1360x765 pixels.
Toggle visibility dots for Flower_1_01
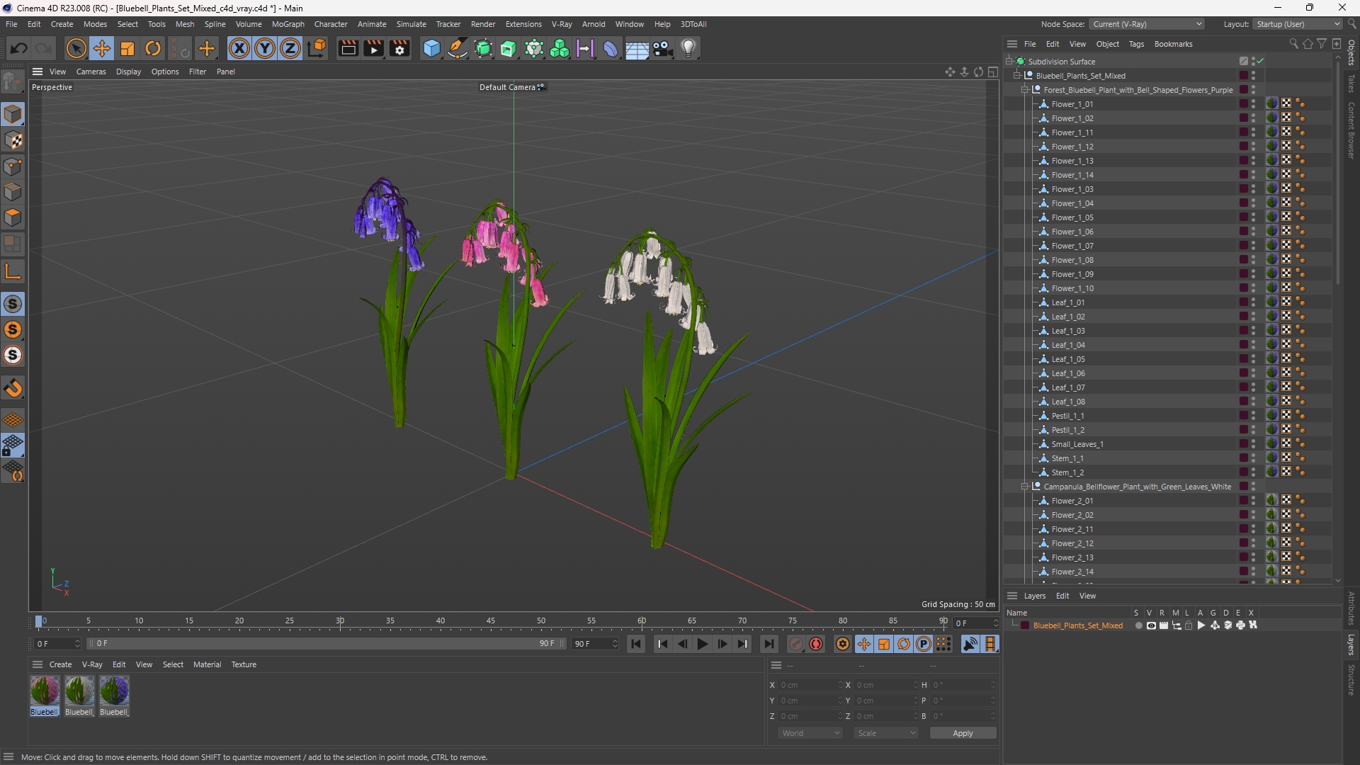click(1253, 104)
